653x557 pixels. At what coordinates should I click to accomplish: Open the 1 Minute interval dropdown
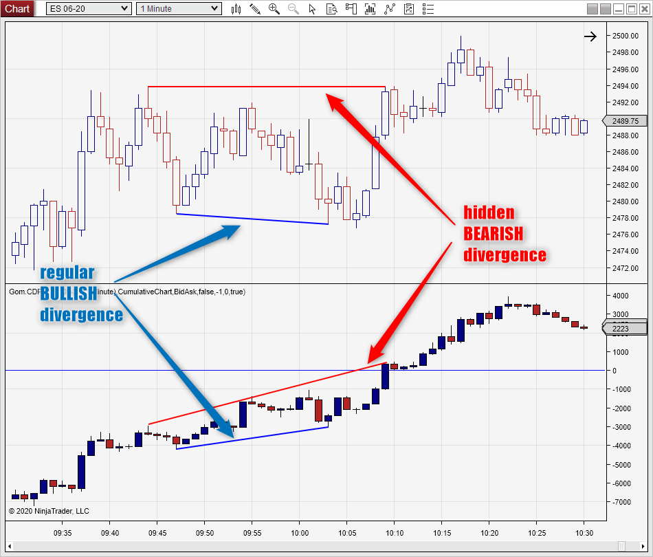pyautogui.click(x=179, y=8)
